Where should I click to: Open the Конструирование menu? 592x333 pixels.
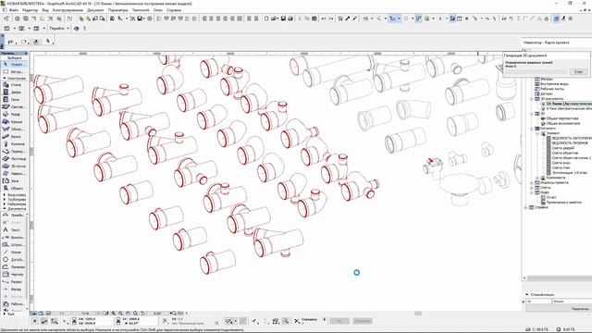click(x=68, y=10)
